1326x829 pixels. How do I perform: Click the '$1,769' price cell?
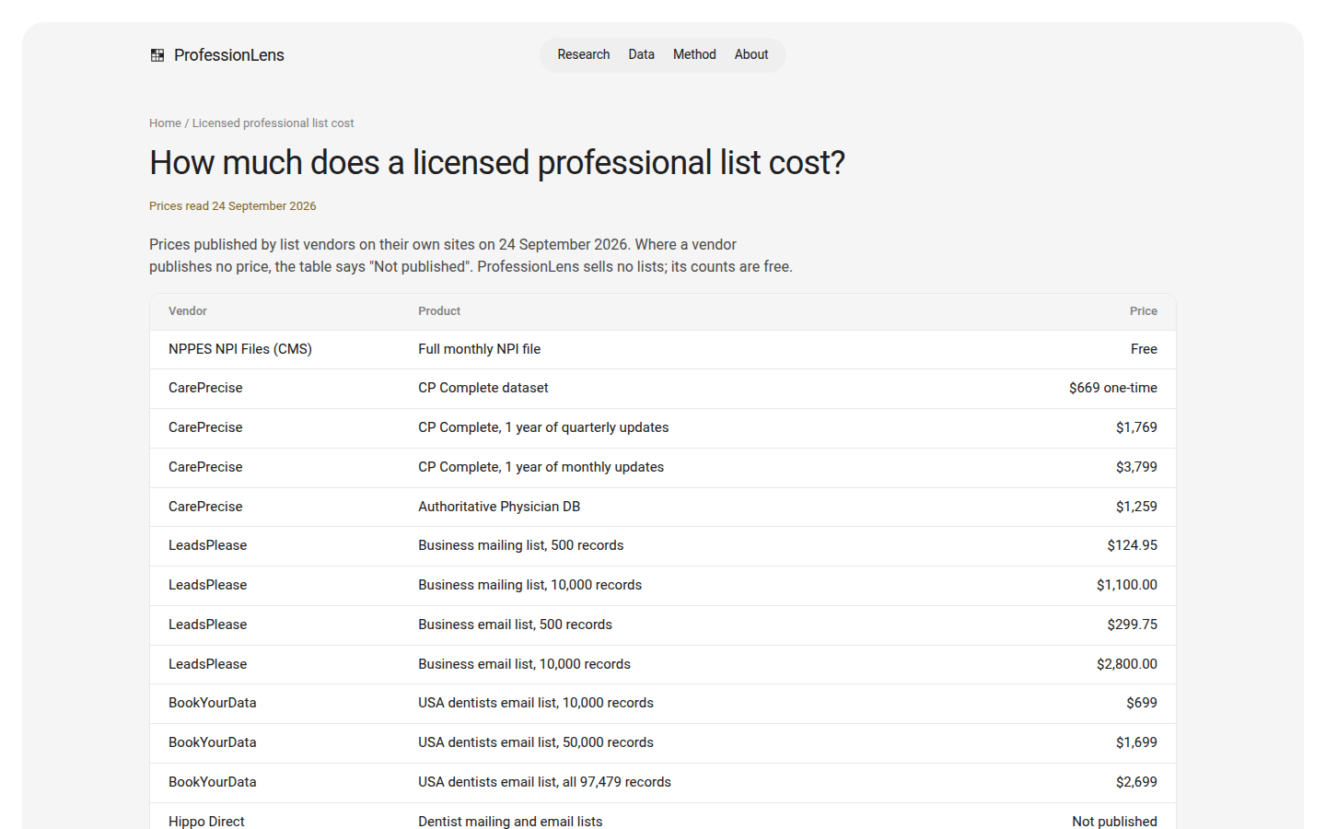point(1136,427)
